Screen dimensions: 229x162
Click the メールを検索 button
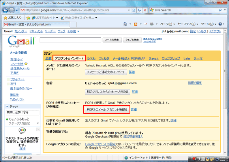(112, 40)
